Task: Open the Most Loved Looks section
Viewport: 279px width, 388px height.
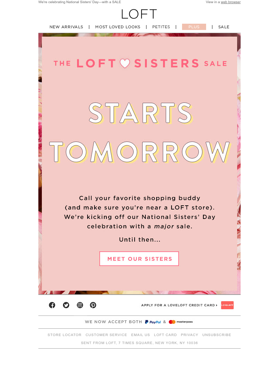Action: (x=118, y=27)
